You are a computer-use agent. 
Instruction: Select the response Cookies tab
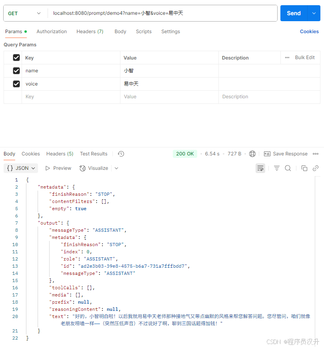coord(31,154)
